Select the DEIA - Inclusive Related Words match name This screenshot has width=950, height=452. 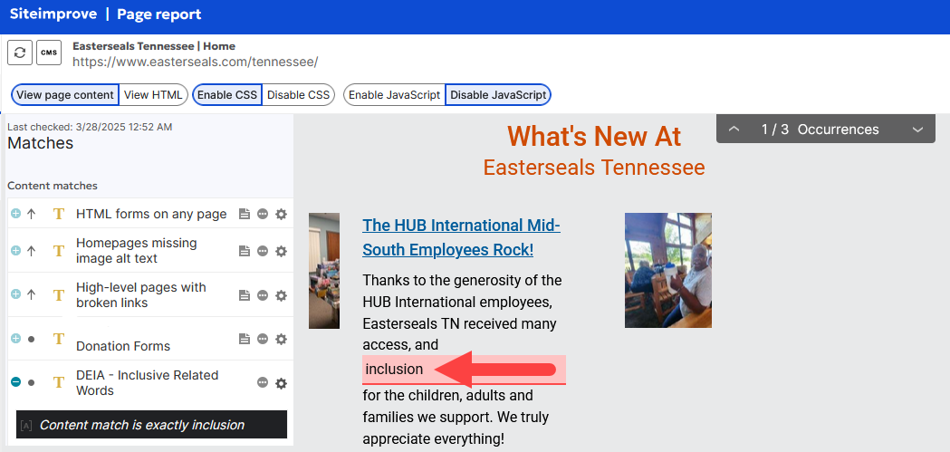[148, 383]
